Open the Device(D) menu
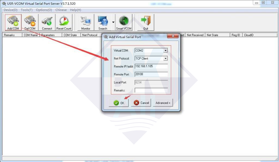Screen dimensions: 279x162 tap(11, 10)
